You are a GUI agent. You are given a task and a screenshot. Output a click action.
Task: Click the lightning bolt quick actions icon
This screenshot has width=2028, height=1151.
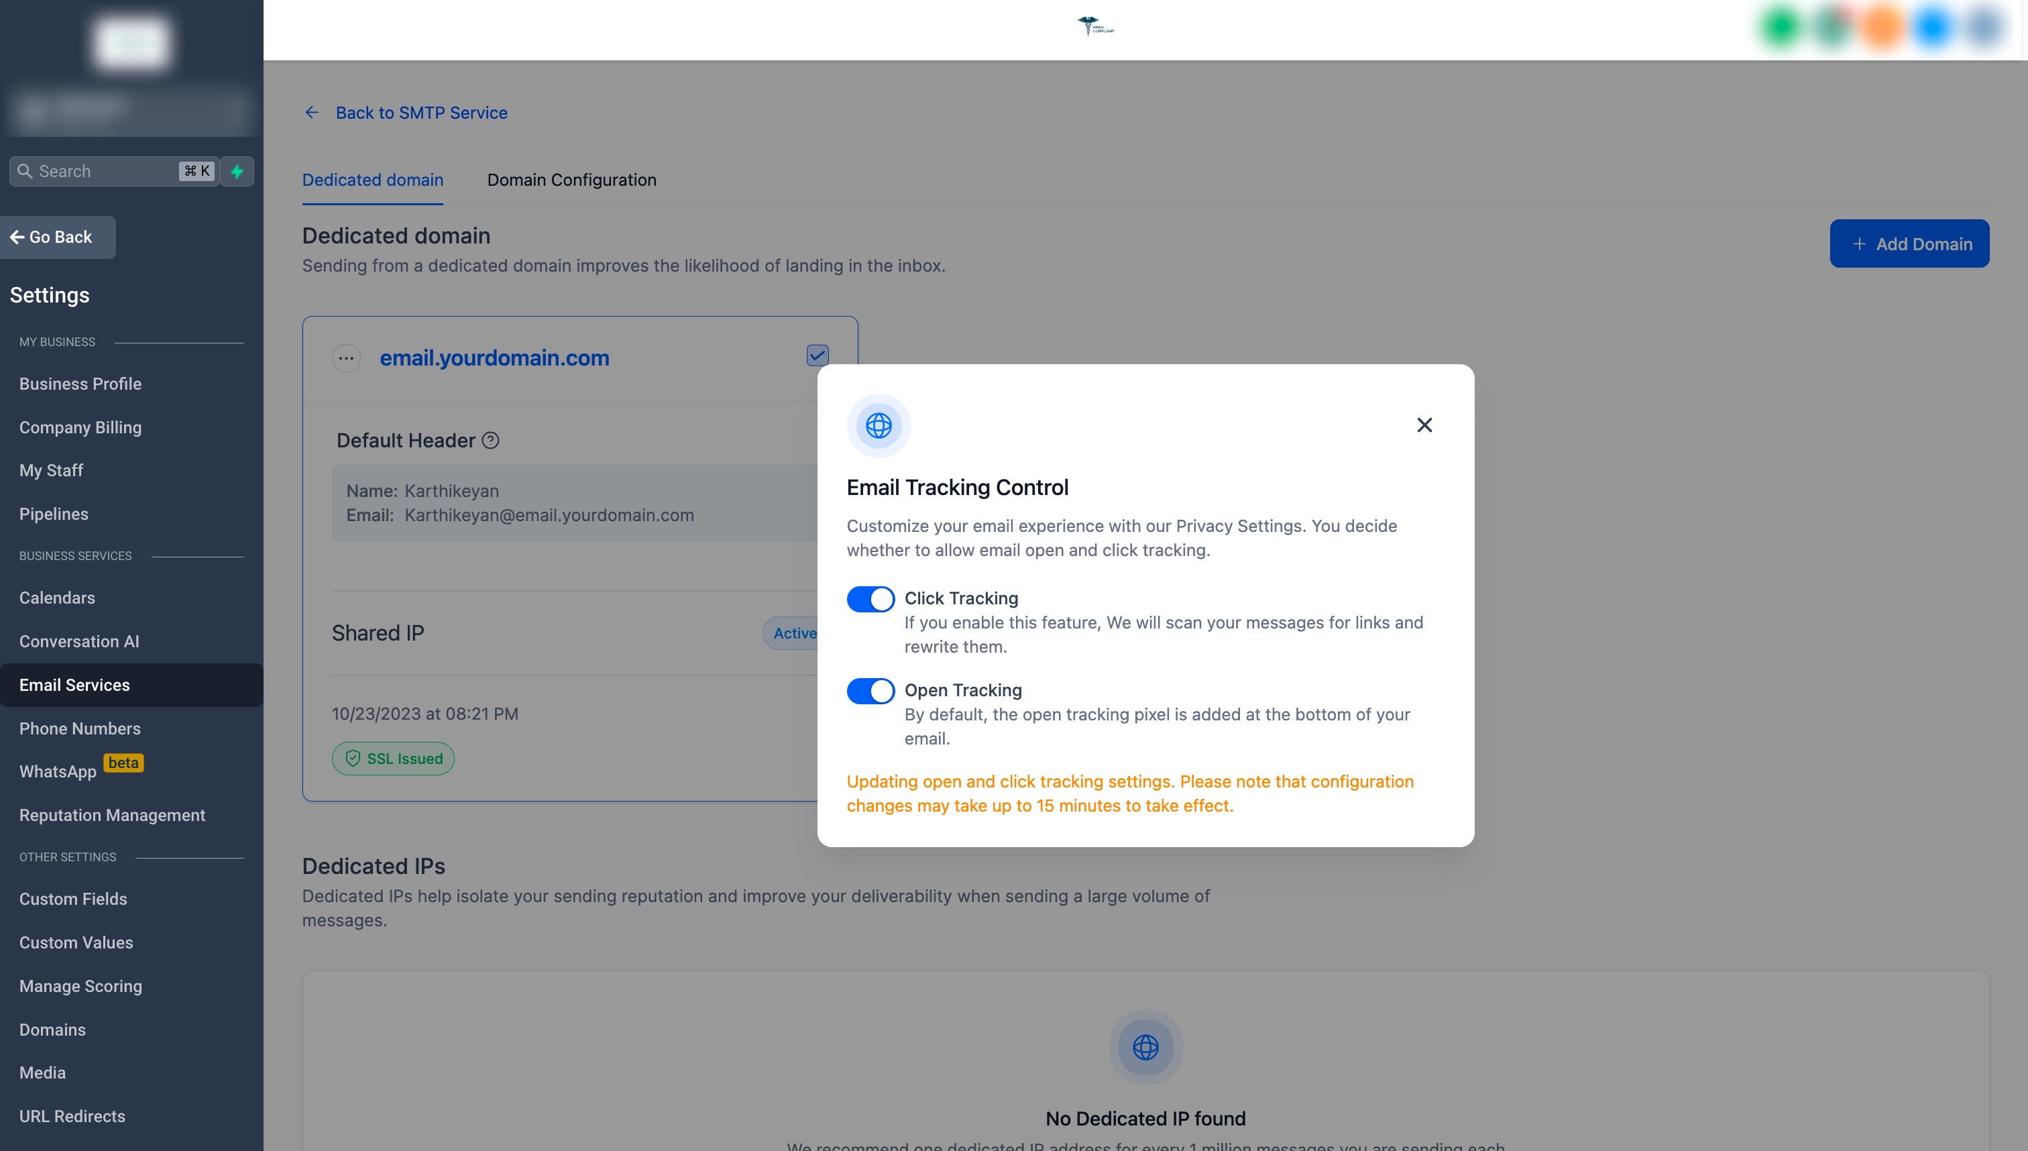(236, 171)
